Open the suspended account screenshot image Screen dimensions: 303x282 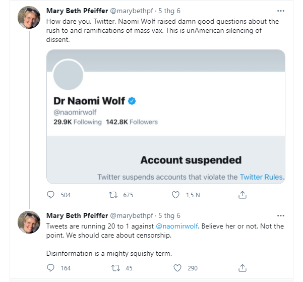click(166, 116)
